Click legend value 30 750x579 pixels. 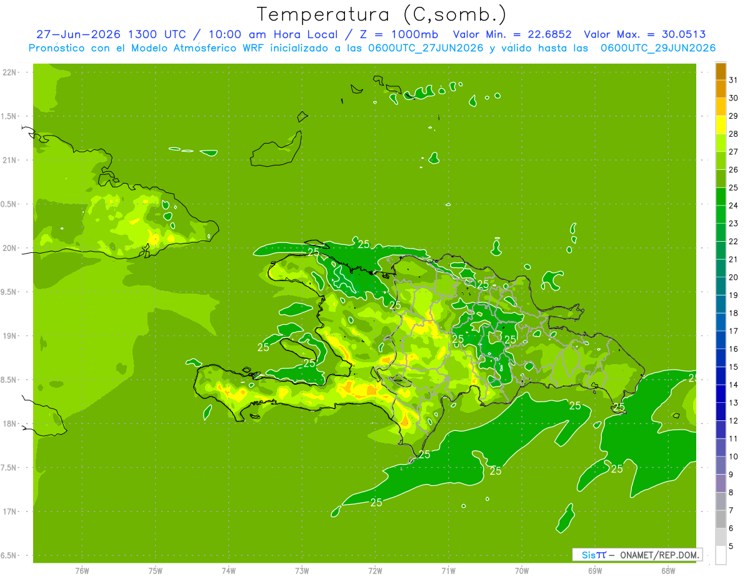tap(734, 98)
